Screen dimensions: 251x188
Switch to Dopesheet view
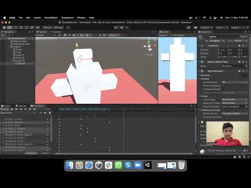point(31,153)
